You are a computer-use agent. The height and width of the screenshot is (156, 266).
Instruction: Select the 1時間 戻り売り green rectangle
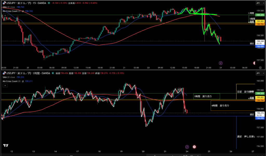point(207,96)
